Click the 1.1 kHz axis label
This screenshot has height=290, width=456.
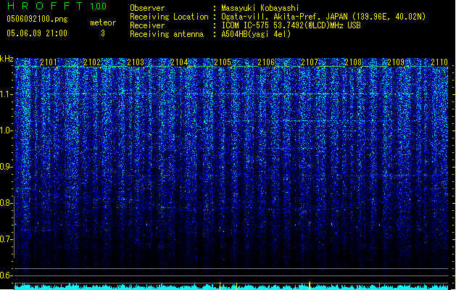[x=6, y=94]
